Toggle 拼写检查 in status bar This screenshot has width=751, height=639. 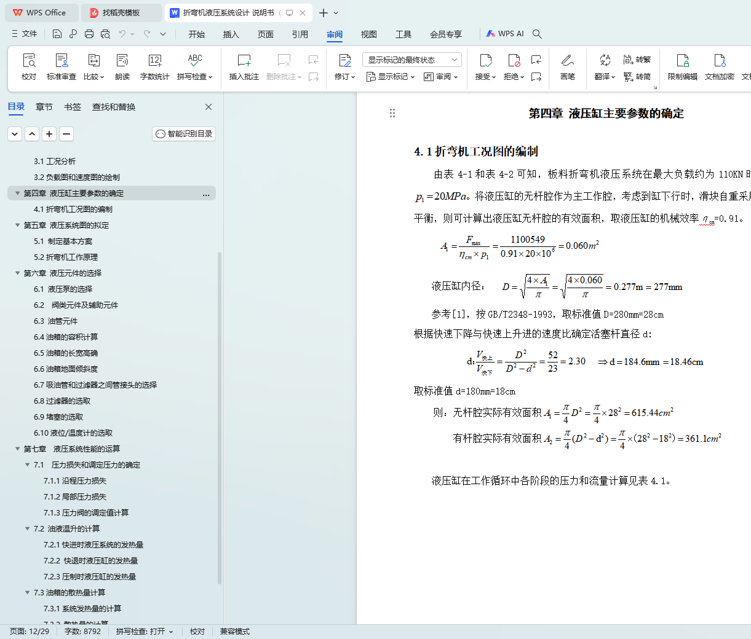(x=145, y=632)
